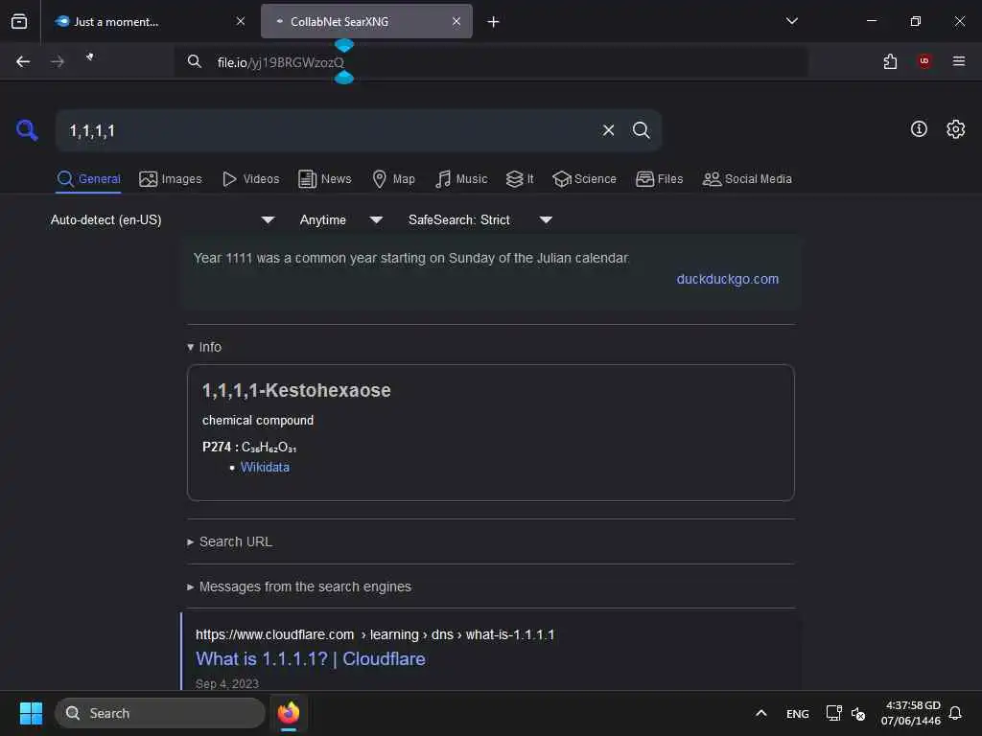Open the uBlock Origin extension icon
This screenshot has width=982, height=736.
(924, 60)
